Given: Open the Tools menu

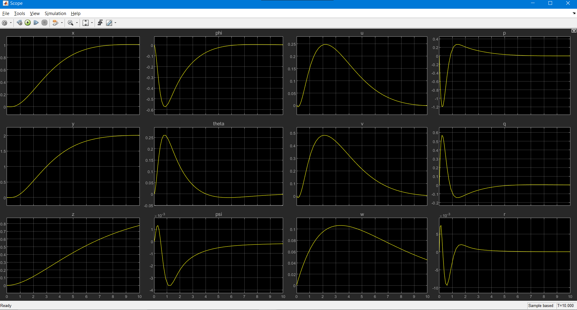Looking at the screenshot, I should (20, 14).
